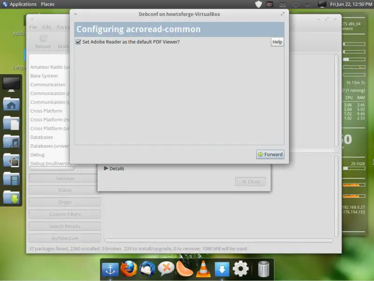Select Base System category
Image resolution: width=374 pixels, height=281 pixels.
[x=44, y=76]
